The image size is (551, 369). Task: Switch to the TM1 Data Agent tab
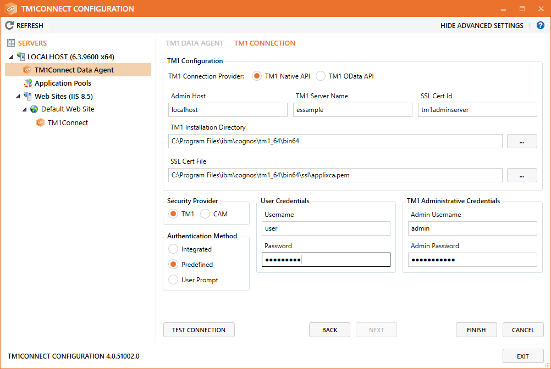(195, 43)
